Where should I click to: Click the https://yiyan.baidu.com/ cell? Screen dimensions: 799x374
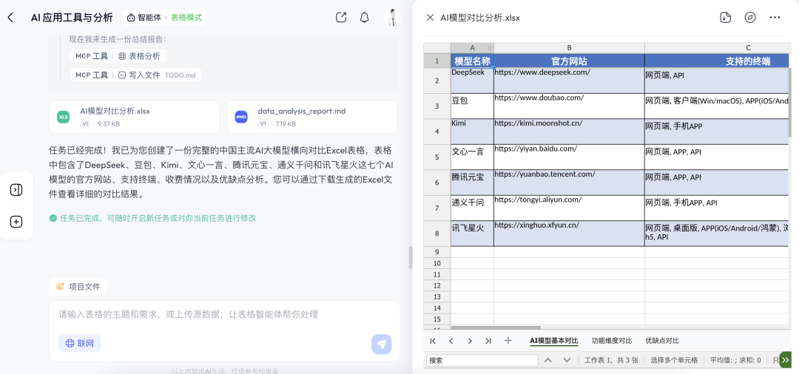point(569,157)
